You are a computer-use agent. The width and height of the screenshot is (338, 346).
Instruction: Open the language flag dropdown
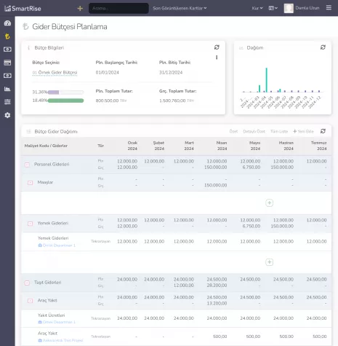pos(273,8)
